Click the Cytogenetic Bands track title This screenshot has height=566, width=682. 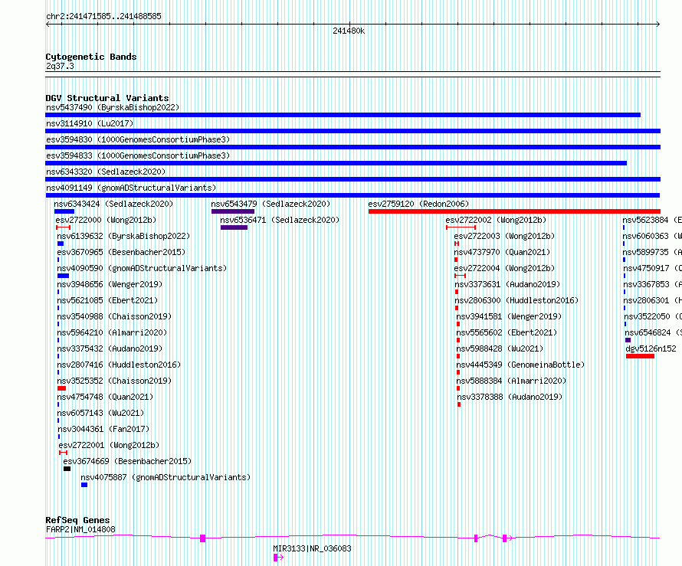click(91, 57)
